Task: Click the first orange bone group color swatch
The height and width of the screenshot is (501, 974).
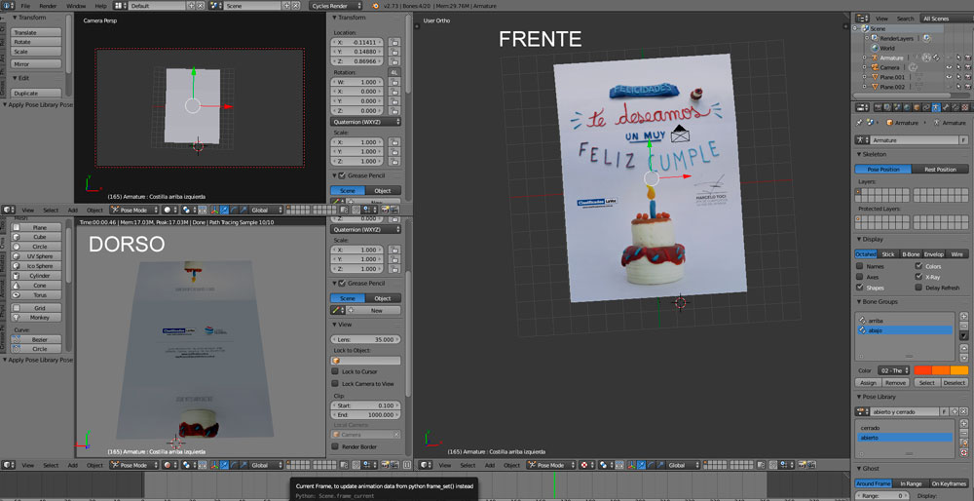Action: point(923,370)
